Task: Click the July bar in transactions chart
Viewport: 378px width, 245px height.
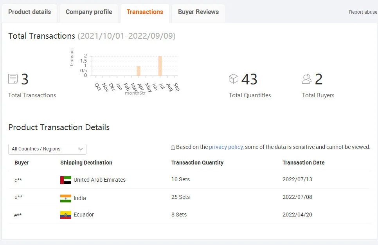Action: [160, 66]
